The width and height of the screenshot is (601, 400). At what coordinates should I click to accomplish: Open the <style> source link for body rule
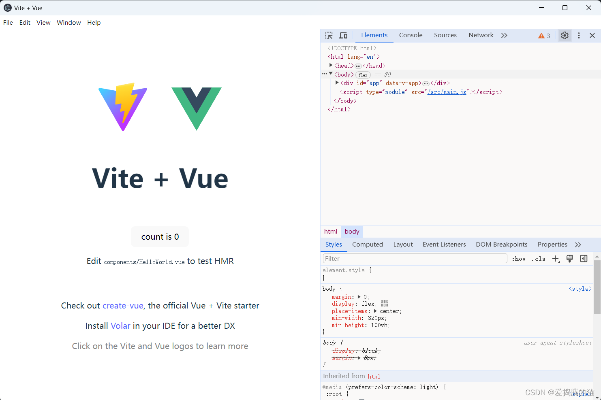point(580,289)
